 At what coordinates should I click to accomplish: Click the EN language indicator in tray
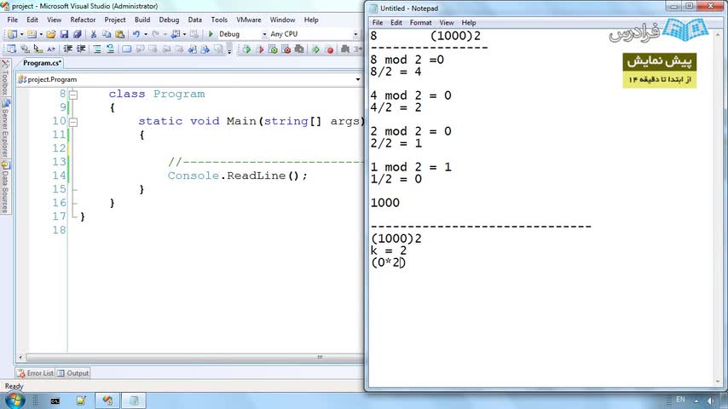coord(680,400)
